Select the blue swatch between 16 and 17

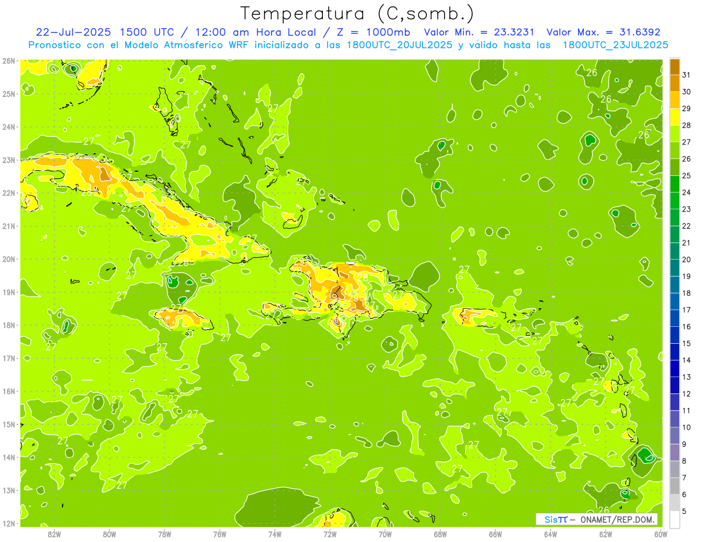pos(675,318)
